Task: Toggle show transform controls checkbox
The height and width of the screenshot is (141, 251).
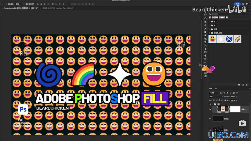Action: (x=24, y=4)
